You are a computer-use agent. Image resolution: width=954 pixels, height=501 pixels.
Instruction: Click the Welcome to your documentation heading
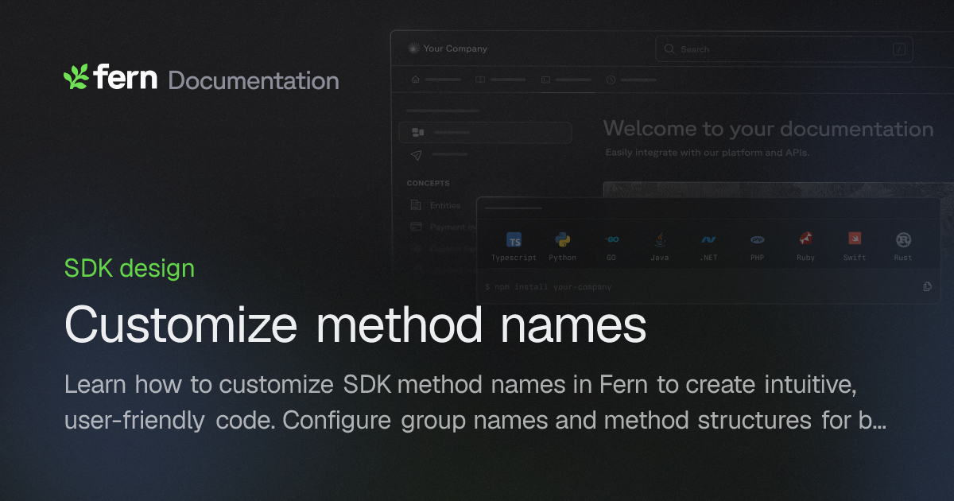point(768,129)
